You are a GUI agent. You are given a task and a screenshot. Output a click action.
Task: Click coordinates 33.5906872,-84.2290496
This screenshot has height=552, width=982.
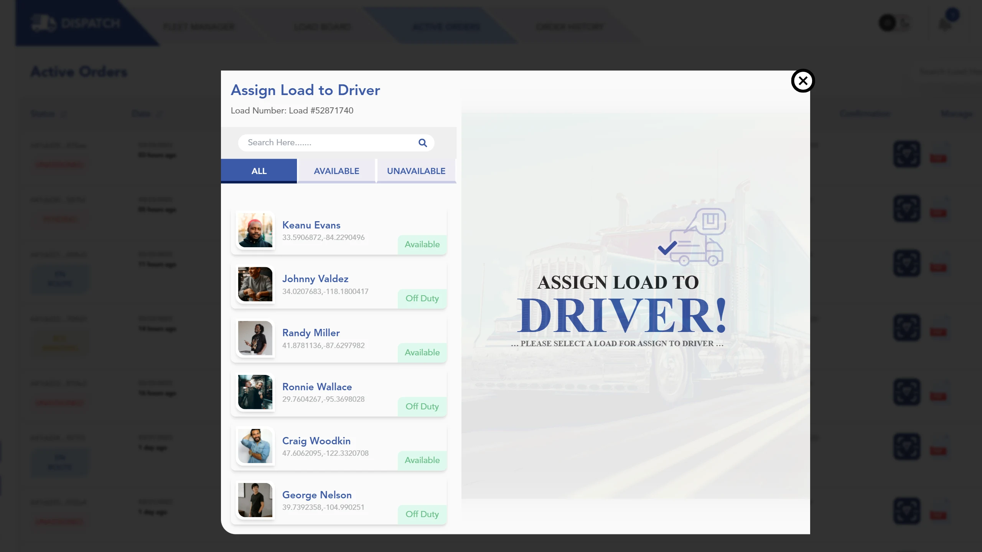(x=323, y=237)
